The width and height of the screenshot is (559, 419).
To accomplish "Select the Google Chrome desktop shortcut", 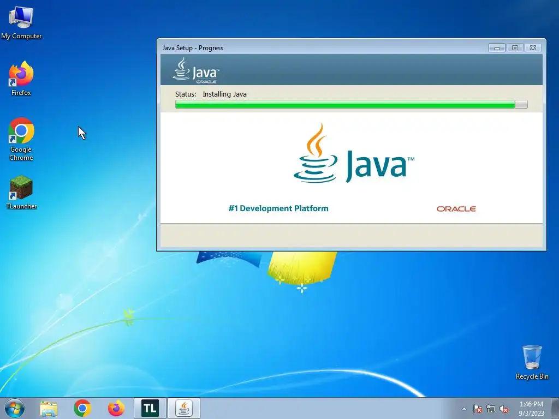I will tap(21, 139).
